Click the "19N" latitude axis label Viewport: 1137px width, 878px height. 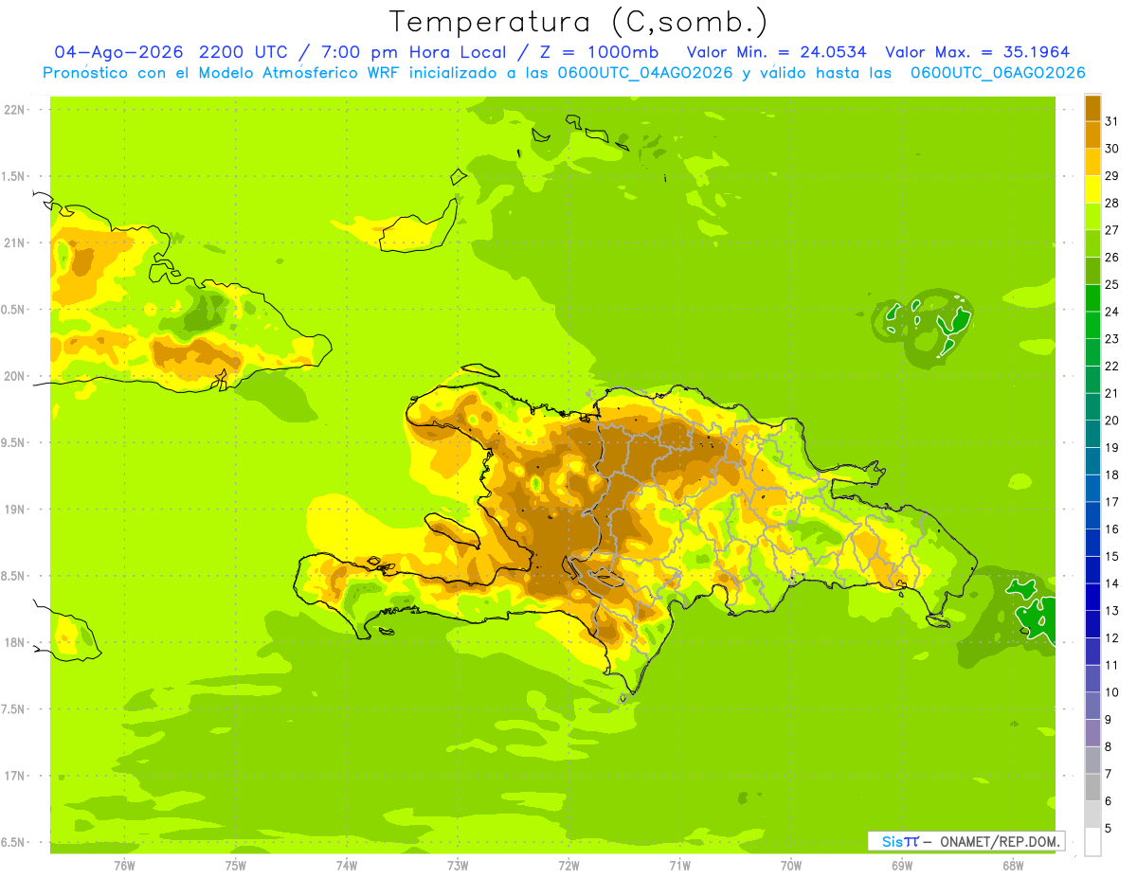[x=13, y=509]
